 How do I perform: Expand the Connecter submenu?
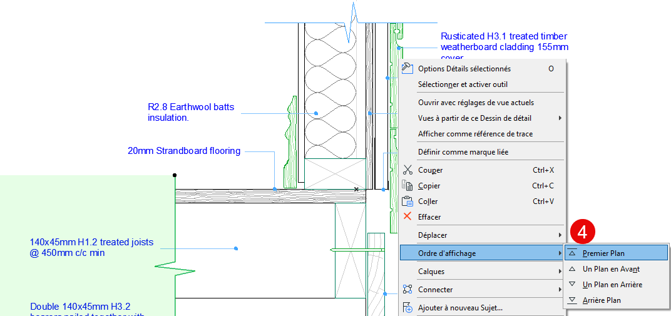(x=482, y=290)
